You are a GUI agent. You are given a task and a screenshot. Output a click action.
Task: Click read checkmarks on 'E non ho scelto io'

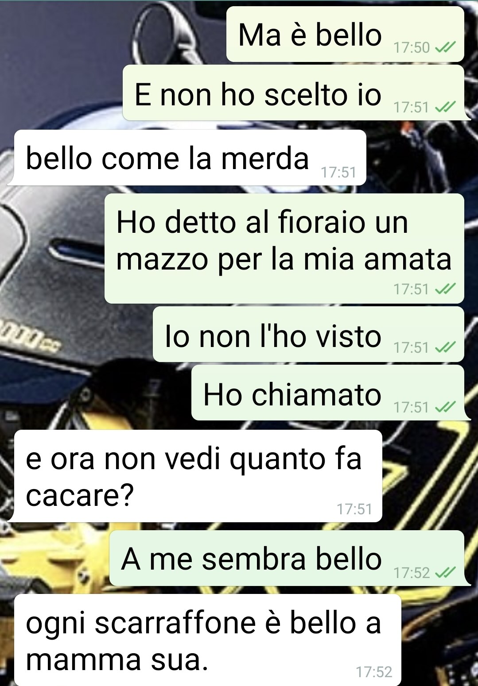(445, 107)
